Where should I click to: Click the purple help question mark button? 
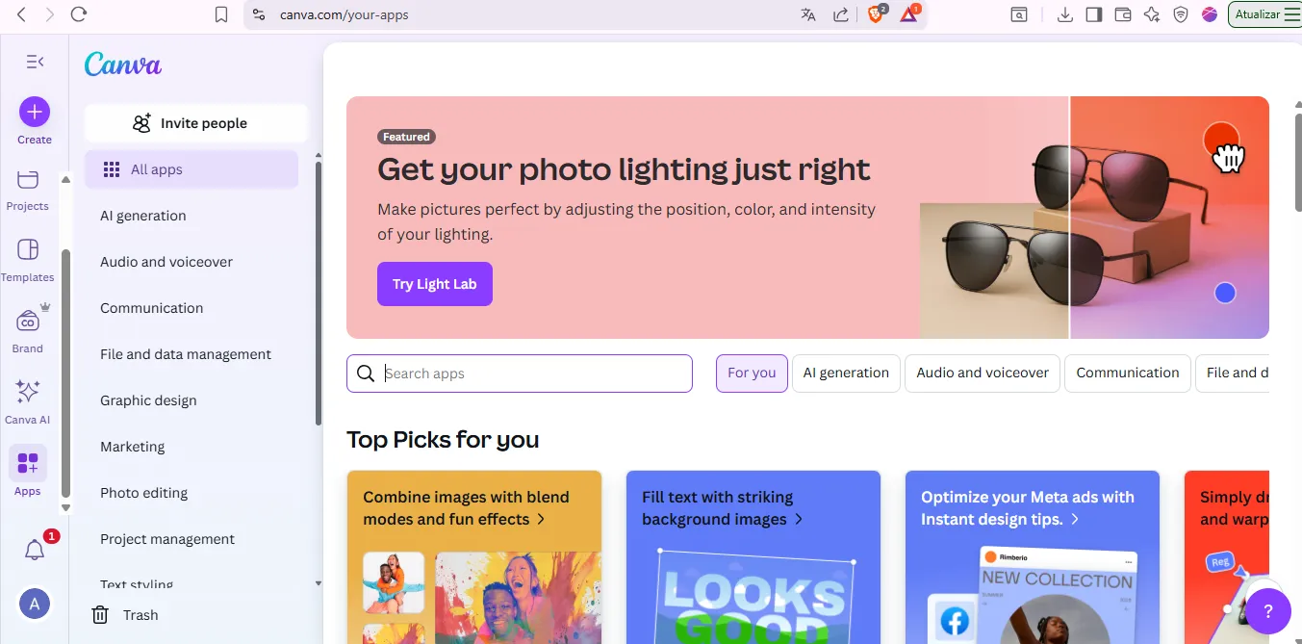point(1268,610)
